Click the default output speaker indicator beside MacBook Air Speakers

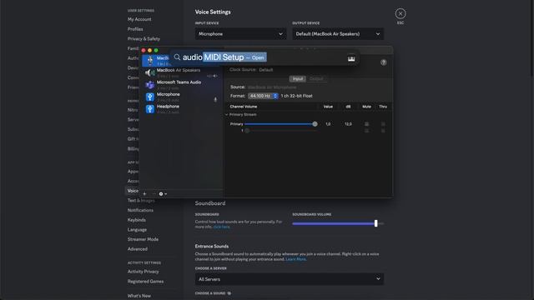[x=215, y=76]
